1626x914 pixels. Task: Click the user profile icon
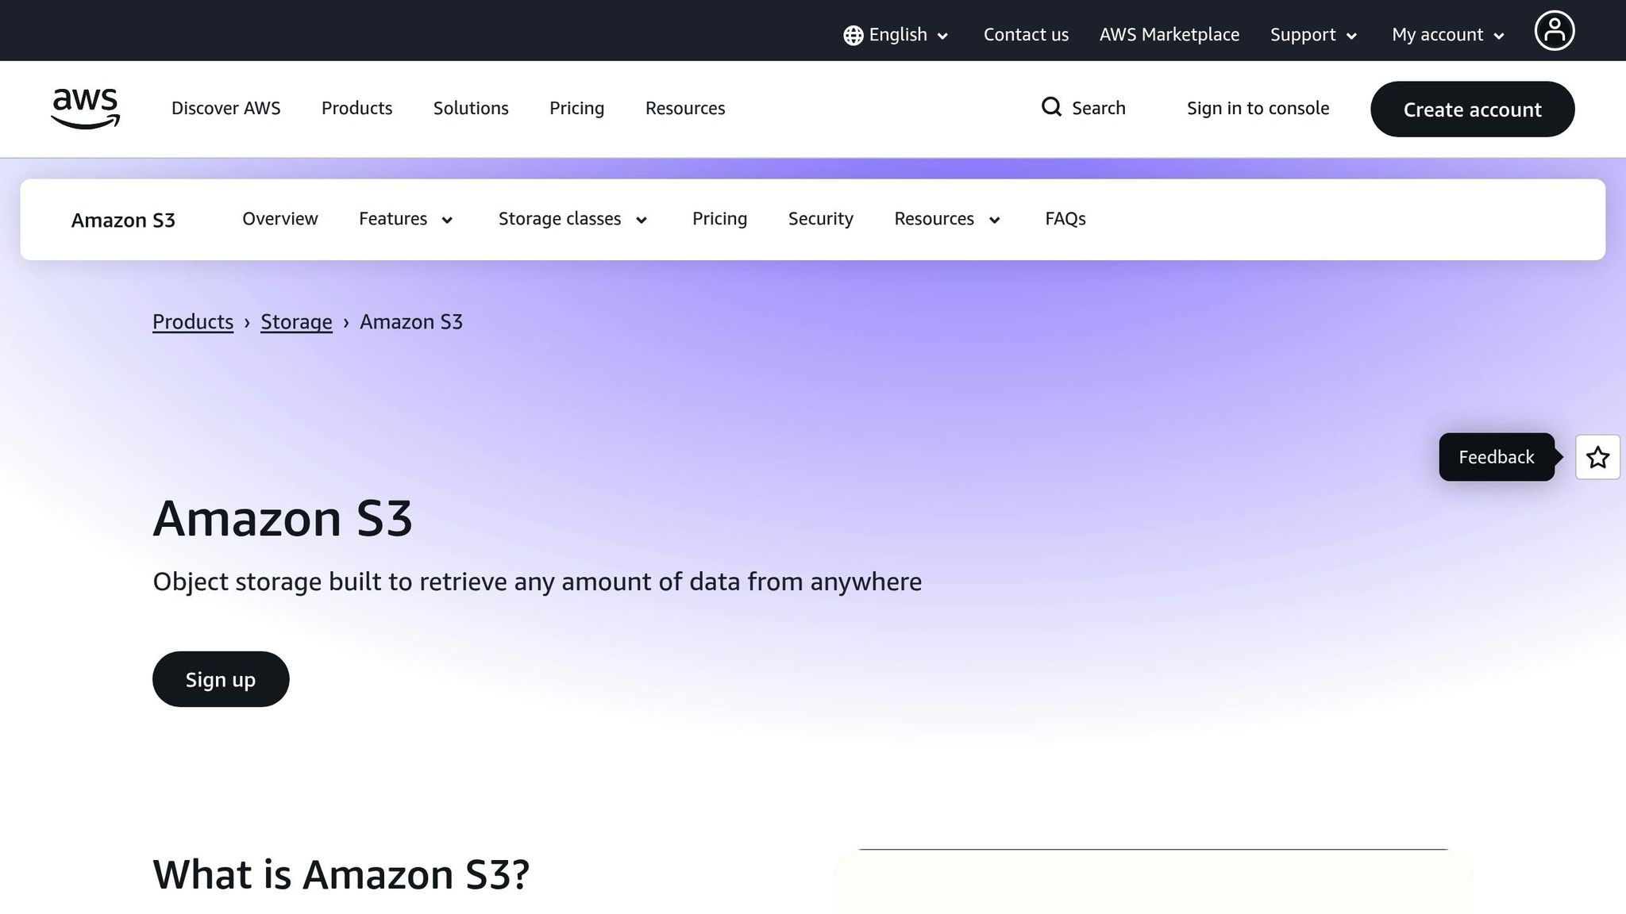(1554, 30)
